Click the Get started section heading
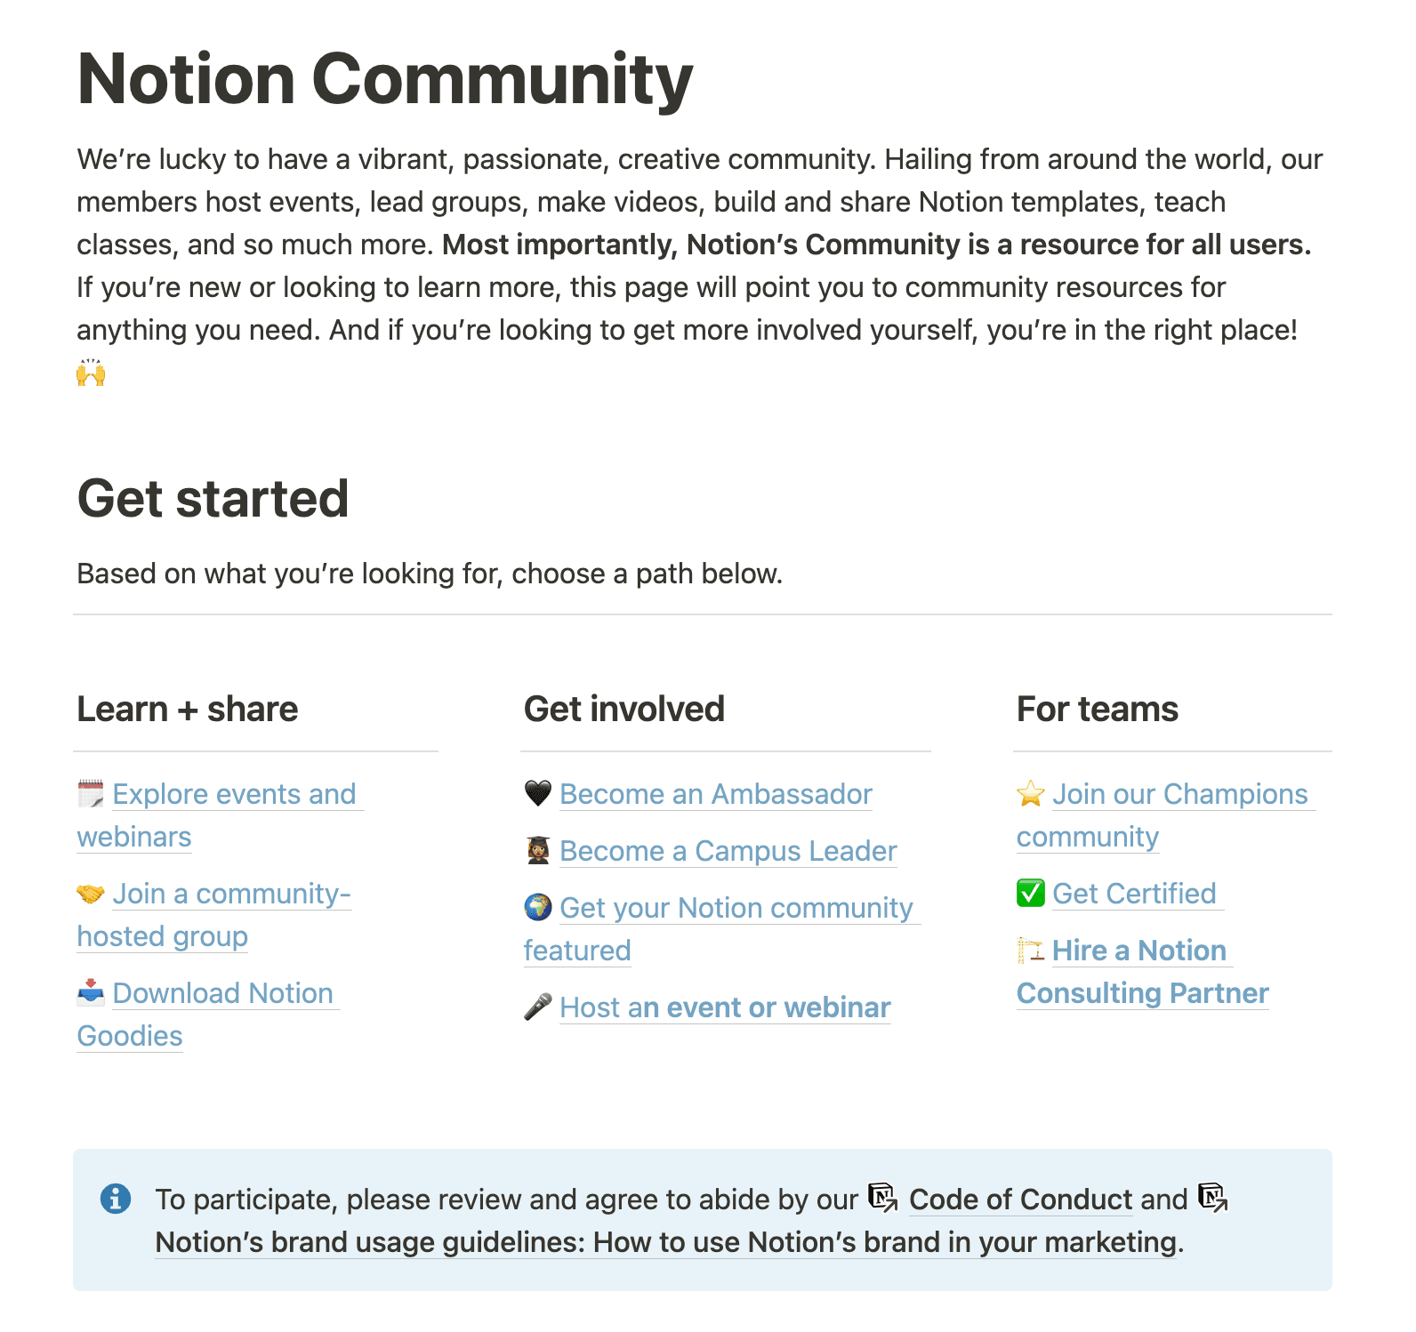Image resolution: width=1416 pixels, height=1332 pixels. [213, 499]
